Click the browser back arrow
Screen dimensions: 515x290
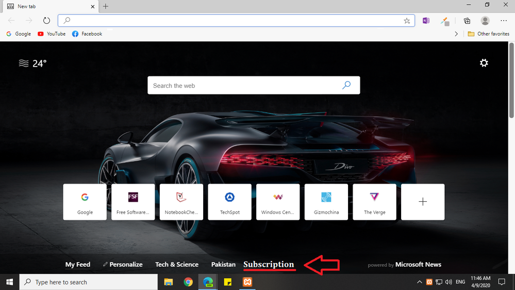pyautogui.click(x=11, y=21)
